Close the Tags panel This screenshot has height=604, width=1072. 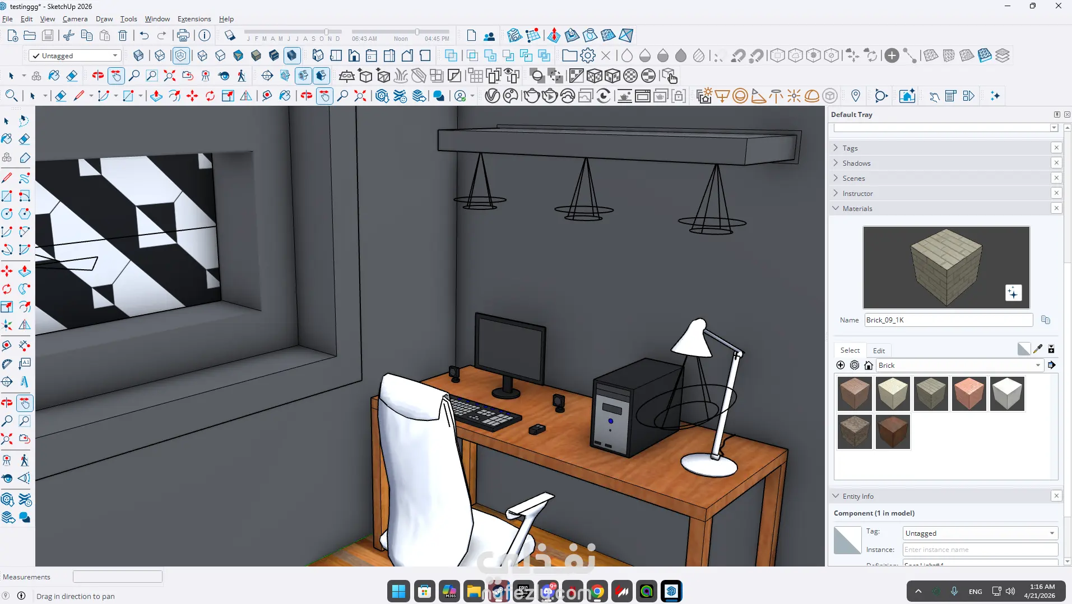1056,148
